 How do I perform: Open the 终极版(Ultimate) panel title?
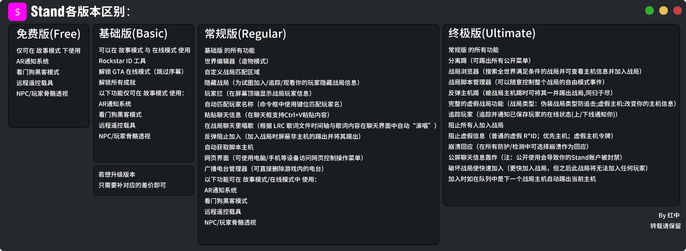pyautogui.click(x=492, y=33)
